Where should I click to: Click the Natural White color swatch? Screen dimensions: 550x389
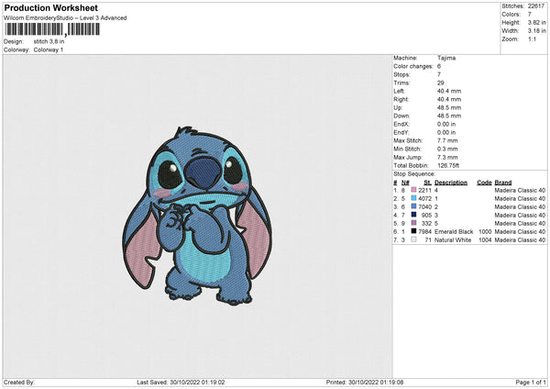point(414,239)
